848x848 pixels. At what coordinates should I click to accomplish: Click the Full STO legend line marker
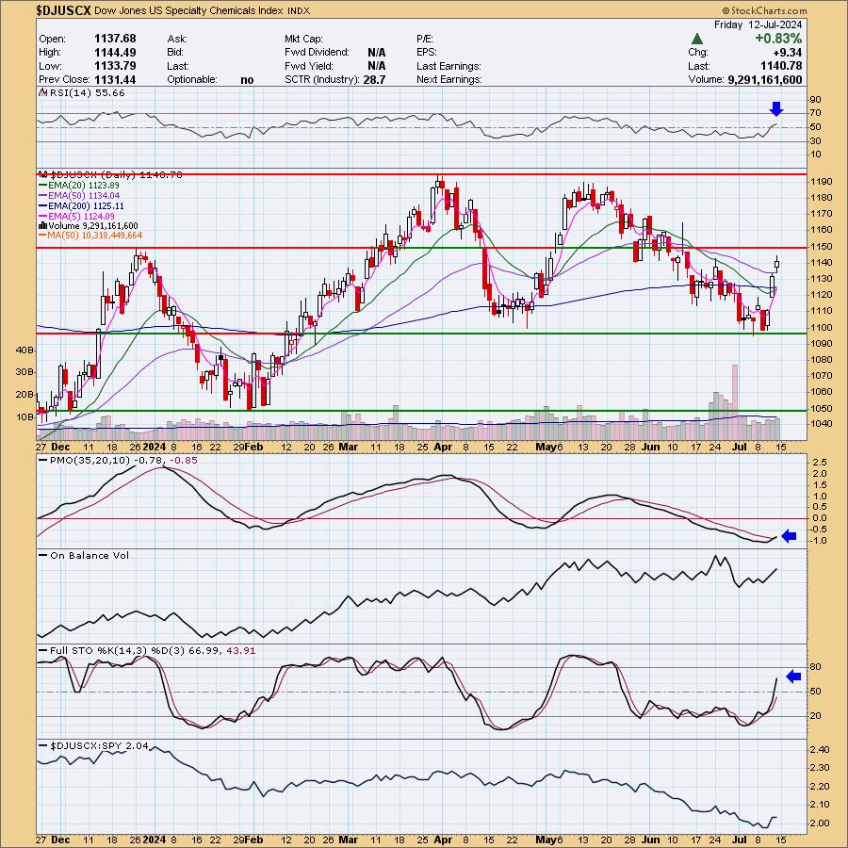click(43, 650)
